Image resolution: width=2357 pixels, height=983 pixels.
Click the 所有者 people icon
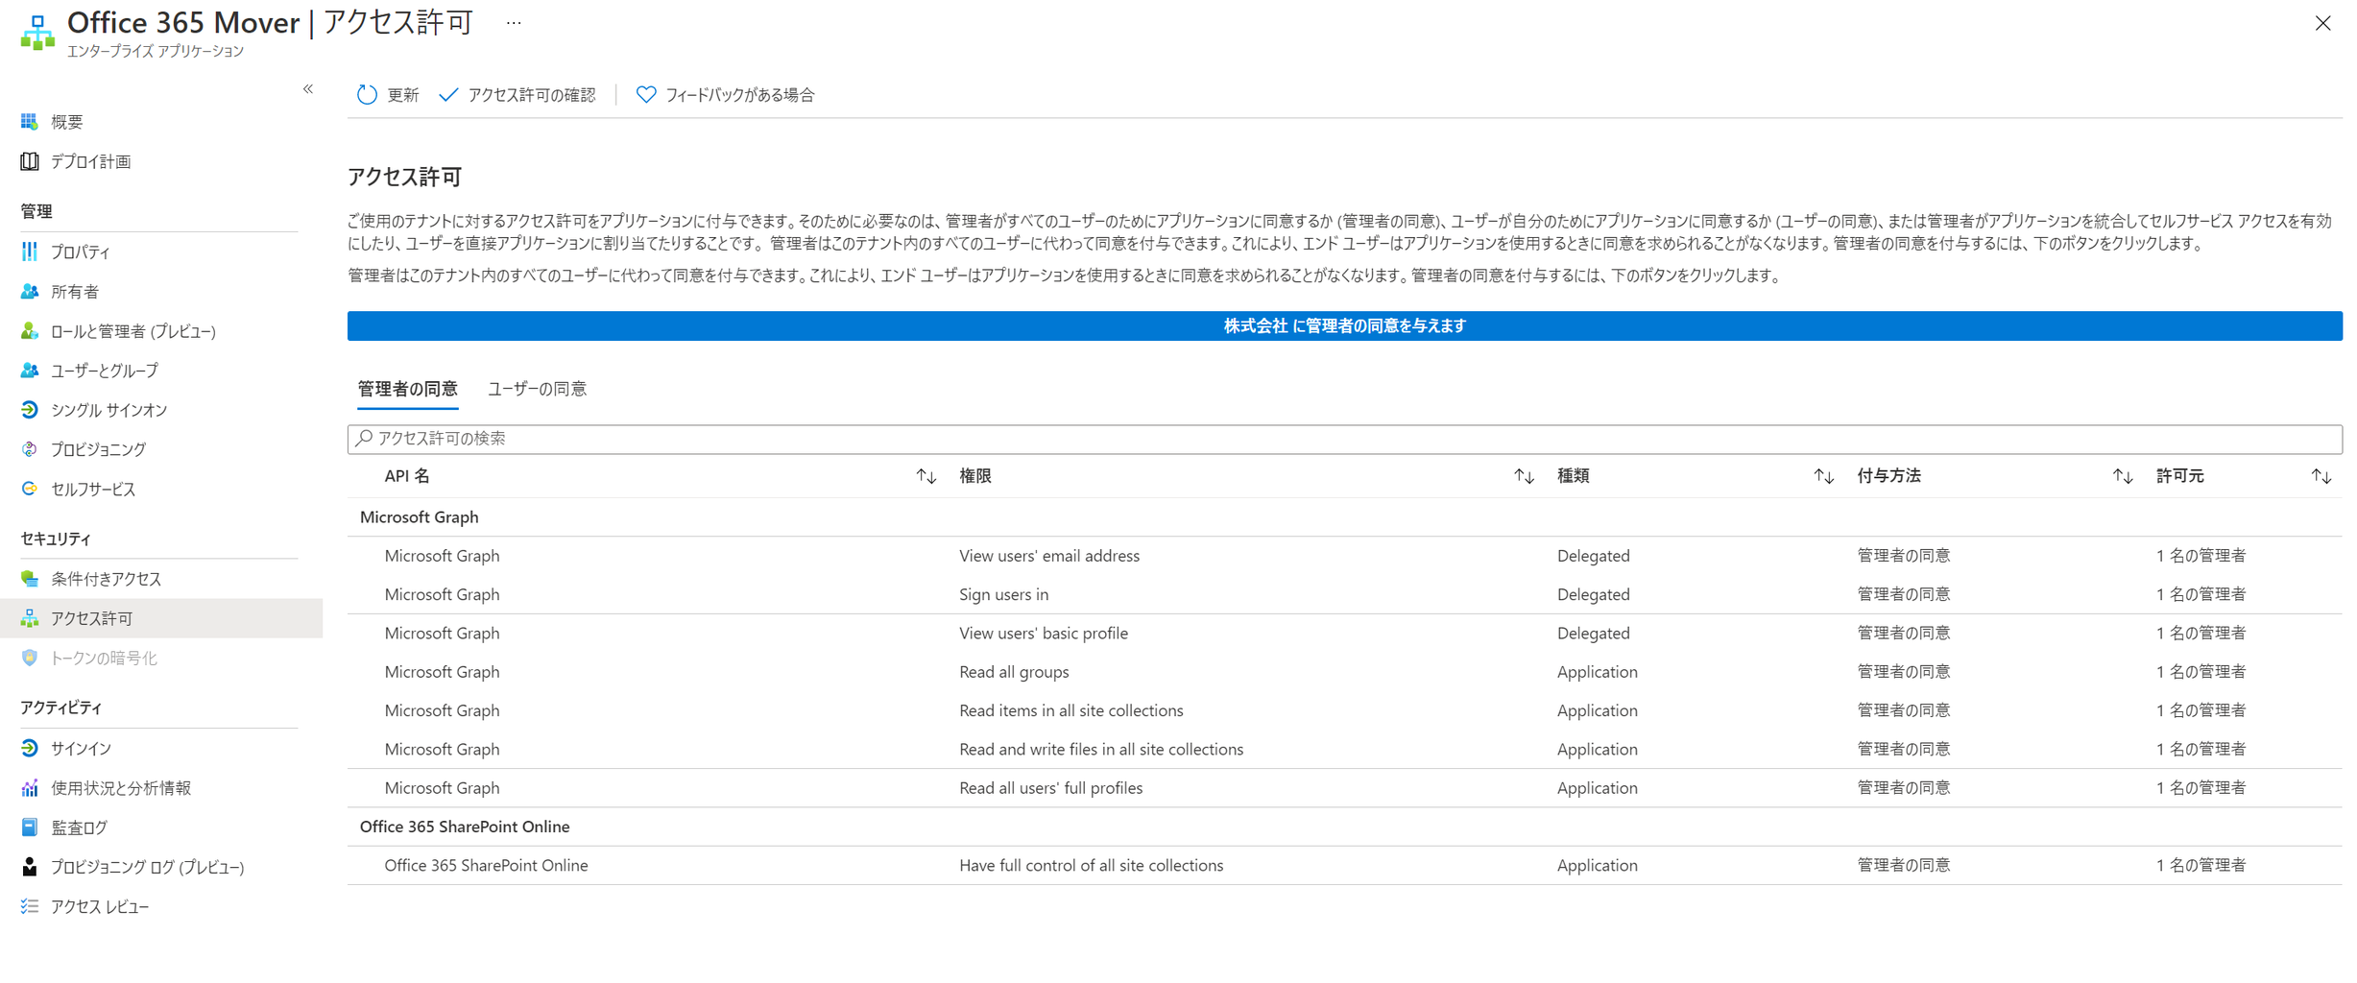[30, 292]
